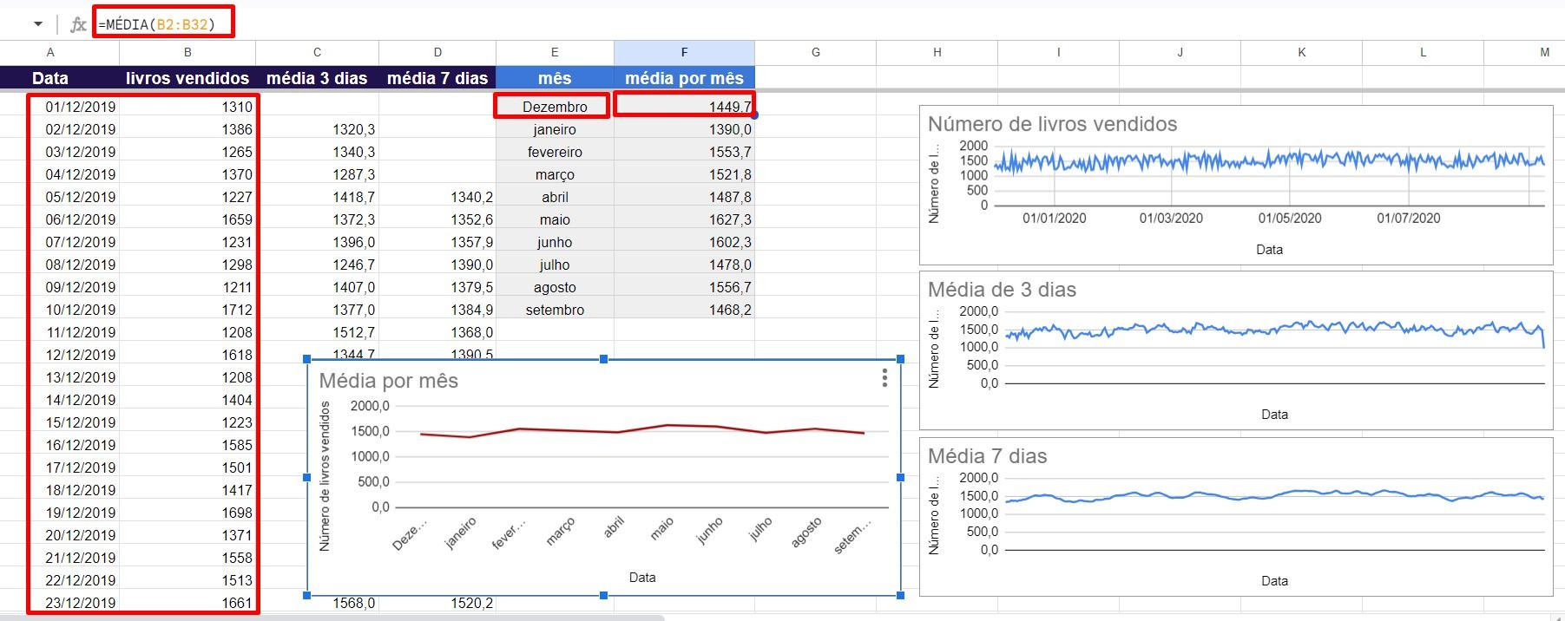Select the agosto cell

(555, 287)
